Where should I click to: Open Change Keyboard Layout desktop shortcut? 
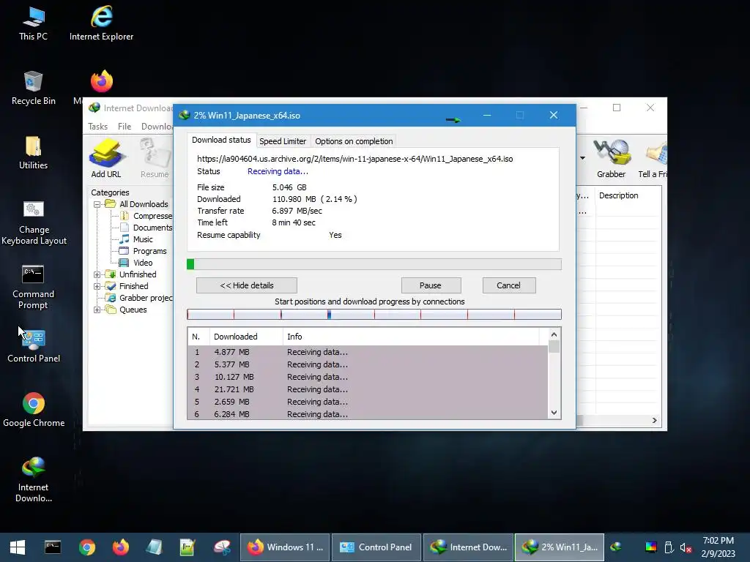[x=34, y=223]
